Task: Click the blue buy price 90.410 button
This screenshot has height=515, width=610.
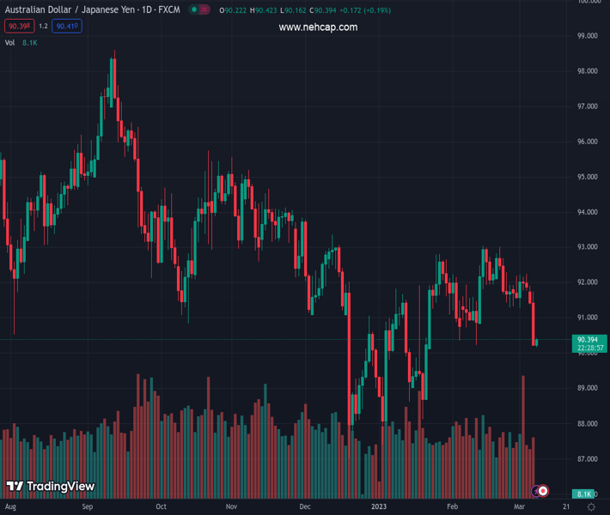Action: [x=67, y=27]
